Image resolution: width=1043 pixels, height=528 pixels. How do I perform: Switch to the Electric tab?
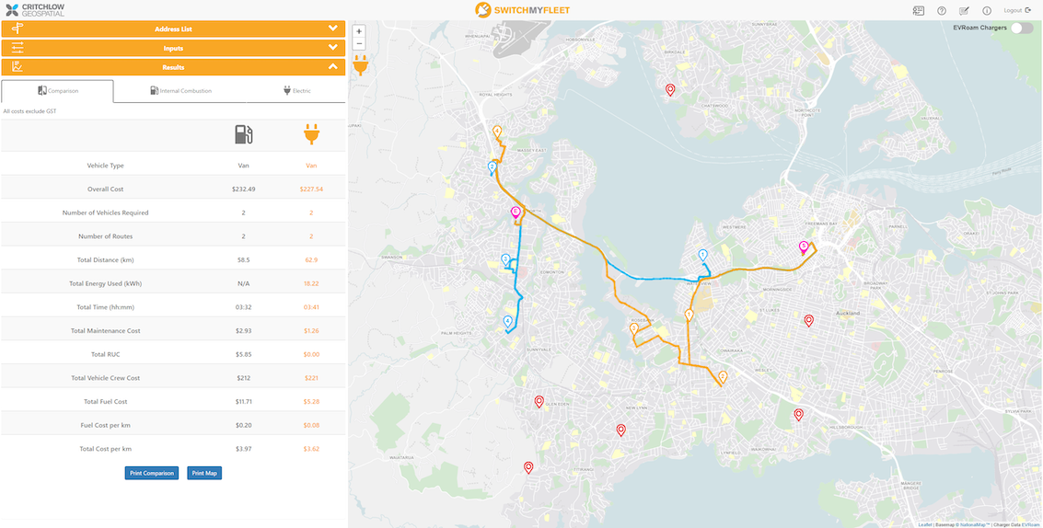(296, 91)
